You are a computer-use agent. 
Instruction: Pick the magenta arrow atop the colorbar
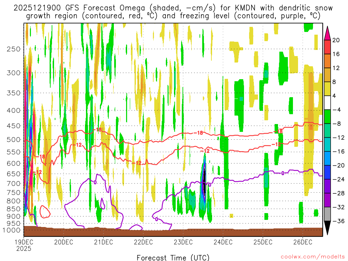[x=327, y=34]
